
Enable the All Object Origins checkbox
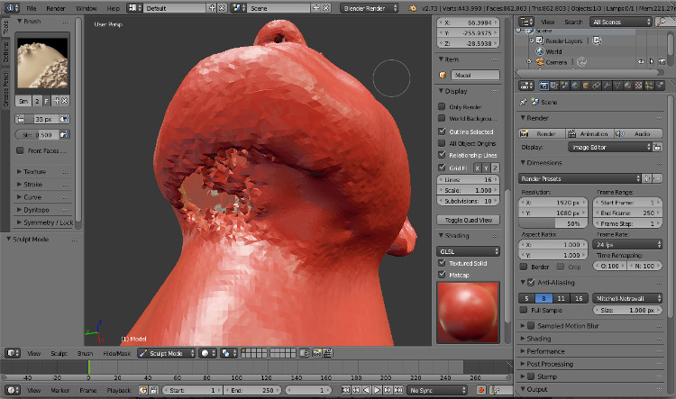[442, 143]
